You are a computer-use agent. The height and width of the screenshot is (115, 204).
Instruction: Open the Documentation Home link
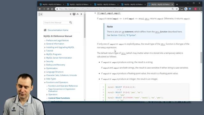click(58, 30)
